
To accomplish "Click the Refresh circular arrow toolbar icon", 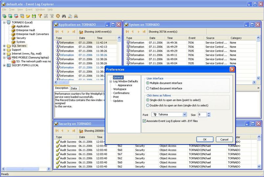I will pos(58,16).
